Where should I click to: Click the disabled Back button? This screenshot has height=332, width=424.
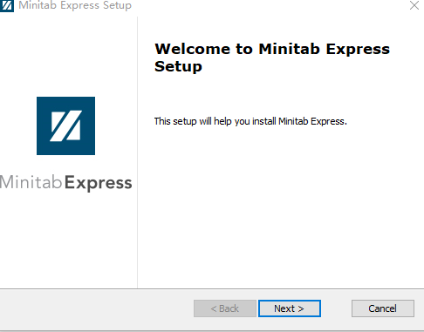pyautogui.click(x=225, y=308)
